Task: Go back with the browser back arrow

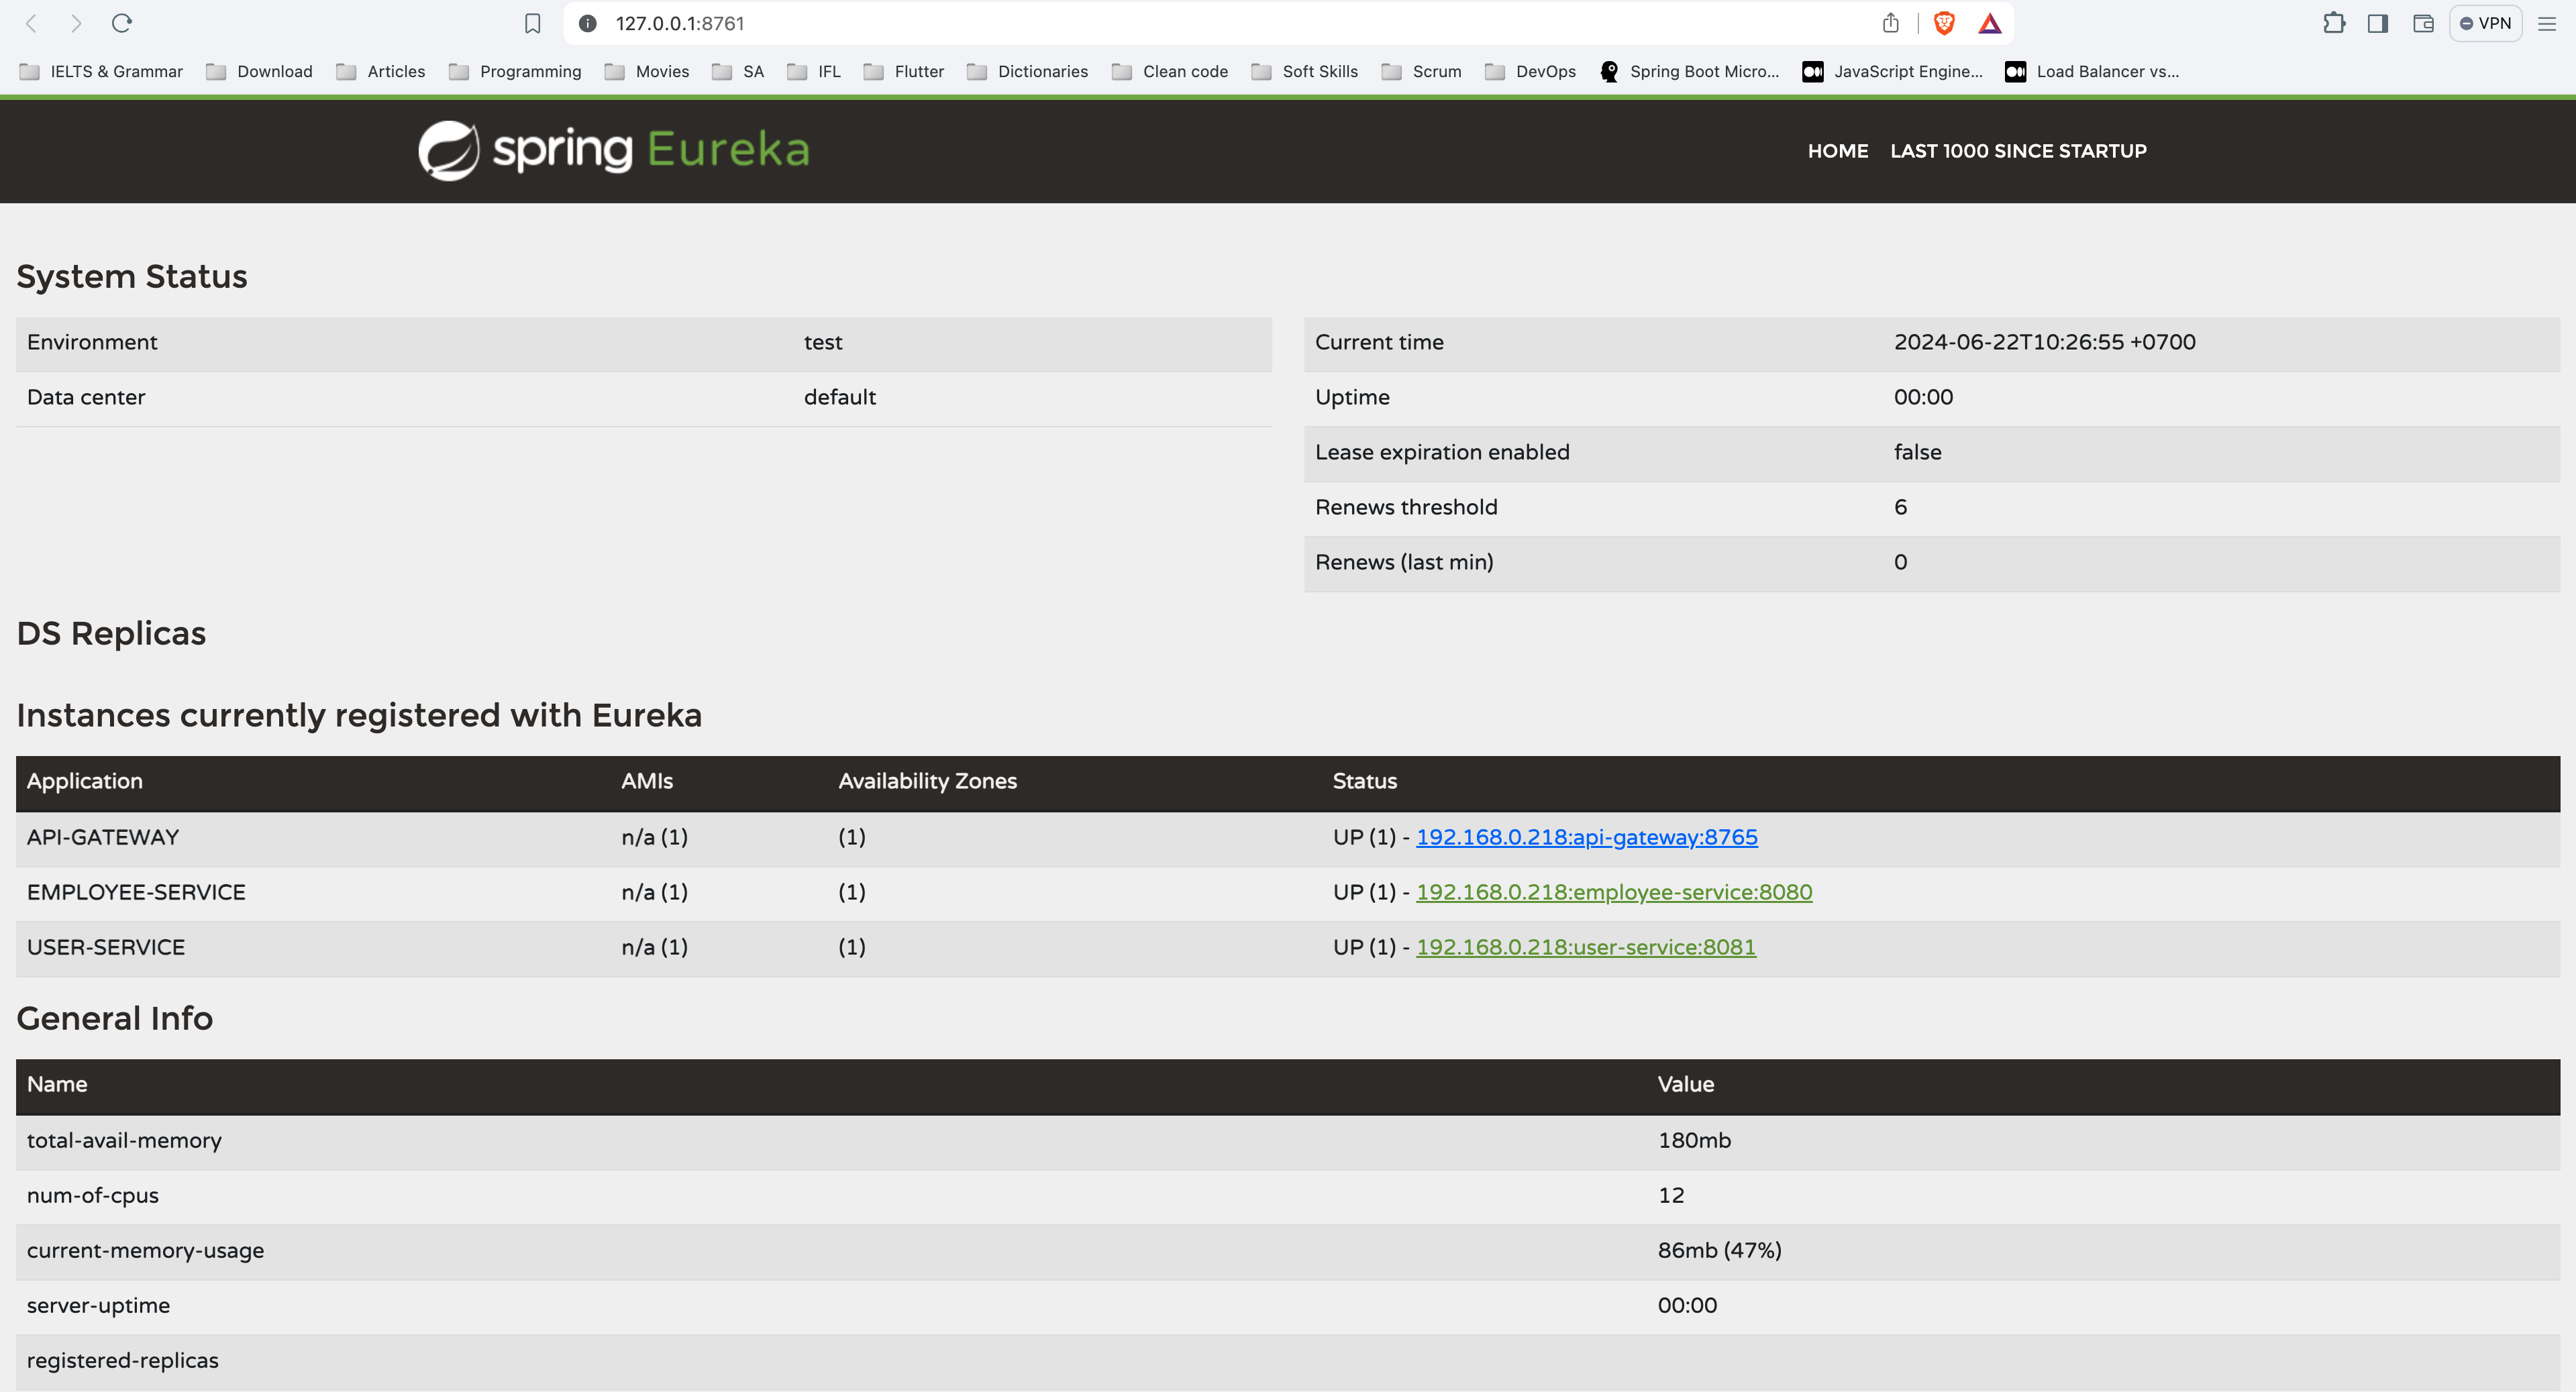Action: point(31,23)
